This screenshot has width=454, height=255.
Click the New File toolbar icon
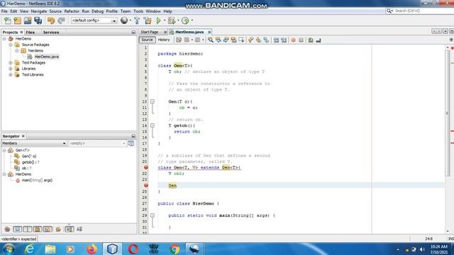click(x=8, y=21)
